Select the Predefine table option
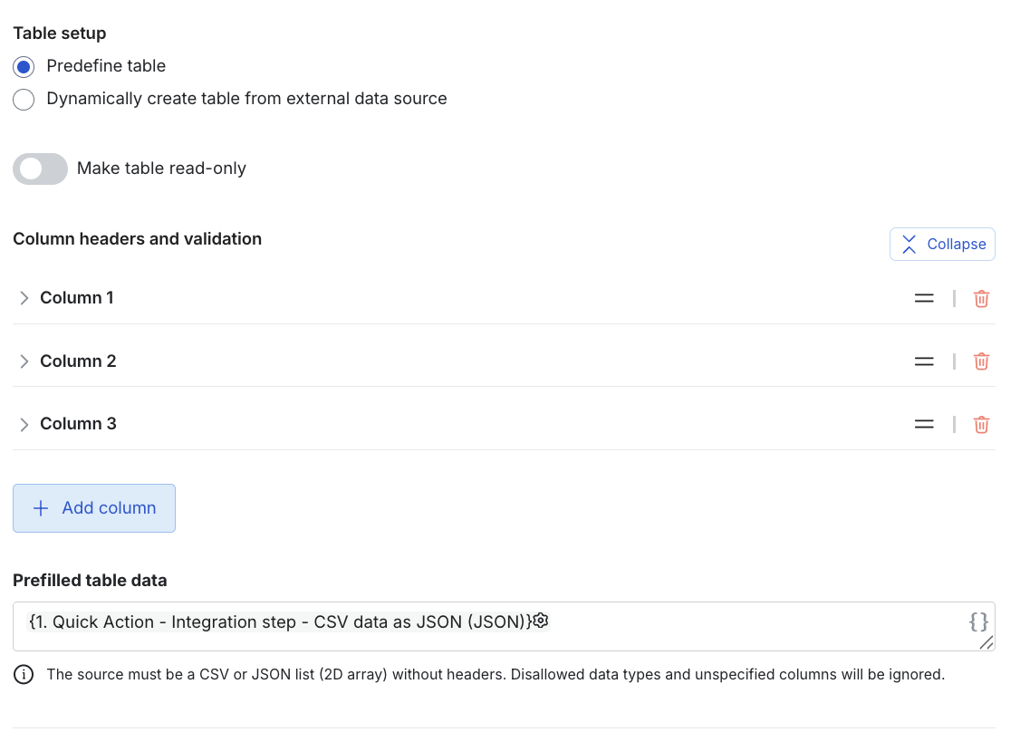The image size is (1020, 732). [24, 66]
